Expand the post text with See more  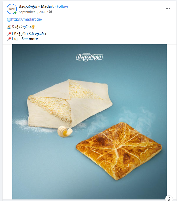[x=30, y=39]
